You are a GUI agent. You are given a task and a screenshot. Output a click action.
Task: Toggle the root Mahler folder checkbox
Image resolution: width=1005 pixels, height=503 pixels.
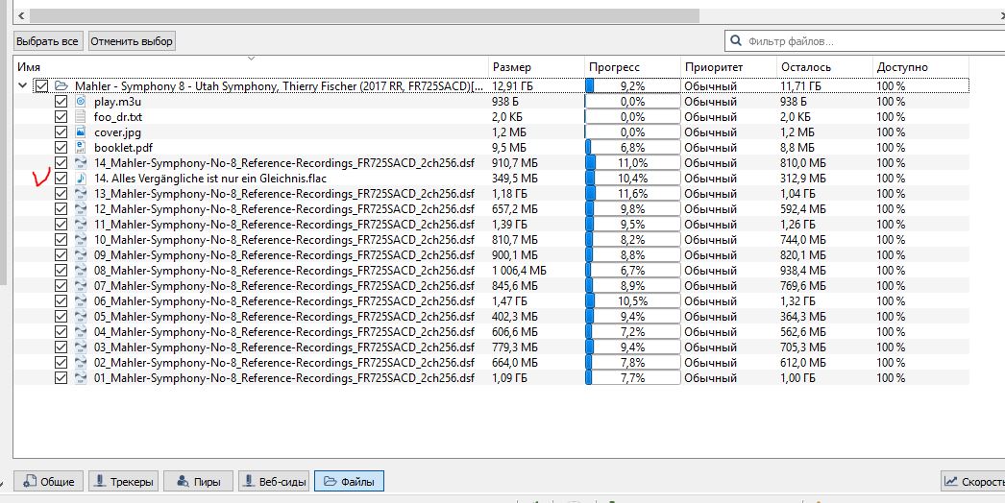(41, 85)
